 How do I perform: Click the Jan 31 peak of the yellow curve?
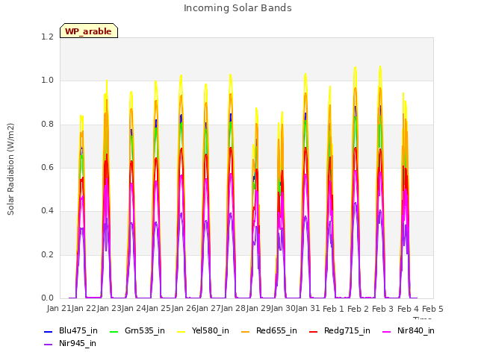coord(305,74)
